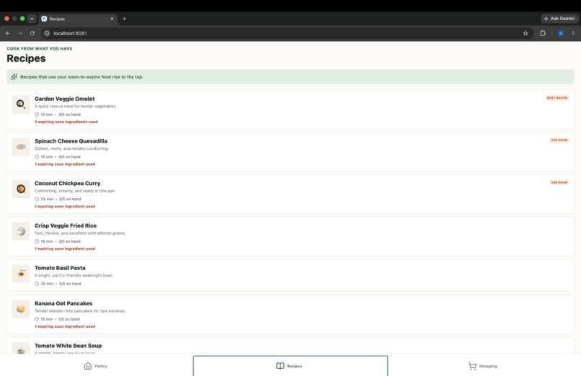Viewport: 581px width, 376px height.
Task: Select the Recipes tab in bottom navigation
Action: click(x=290, y=366)
